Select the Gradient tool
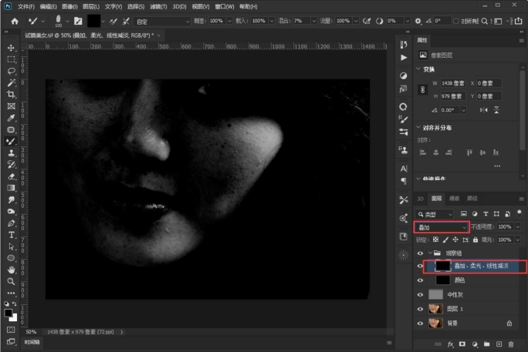528x352 pixels. 11,188
